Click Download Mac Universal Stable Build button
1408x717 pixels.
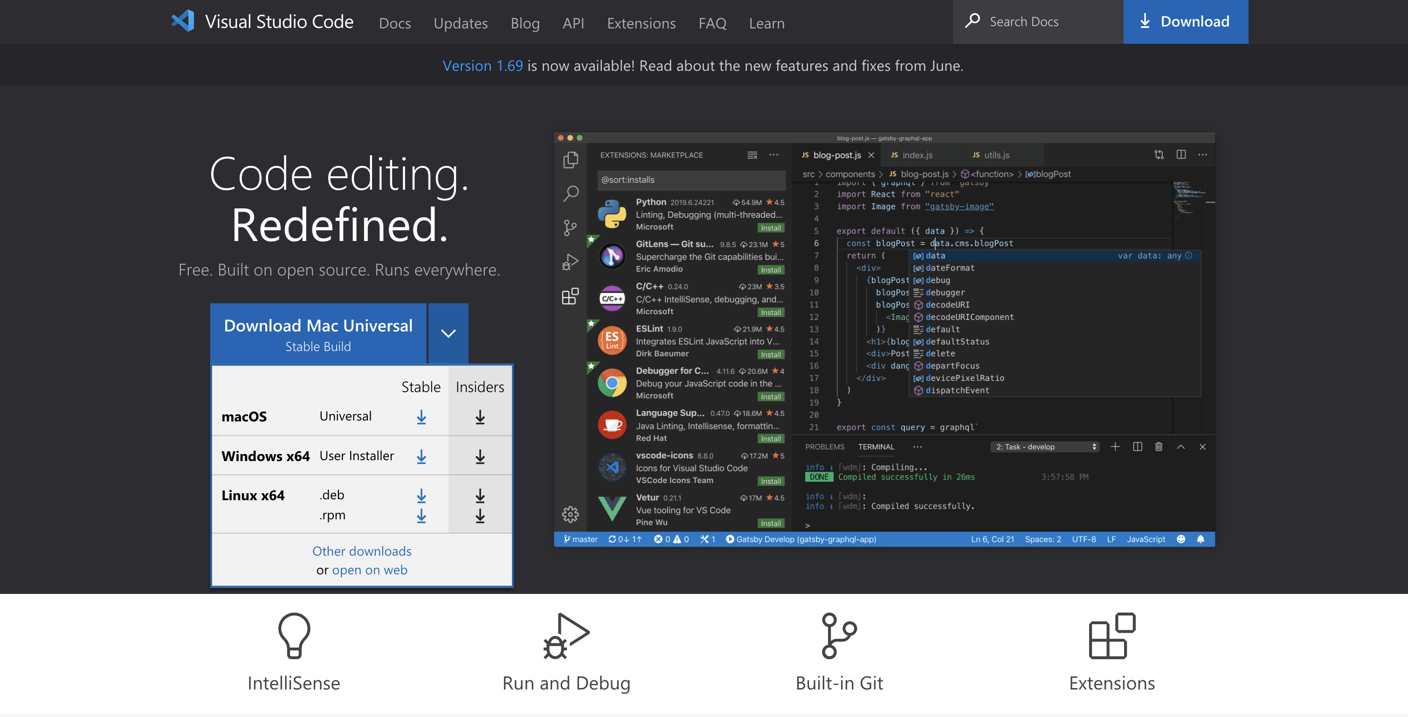(318, 333)
